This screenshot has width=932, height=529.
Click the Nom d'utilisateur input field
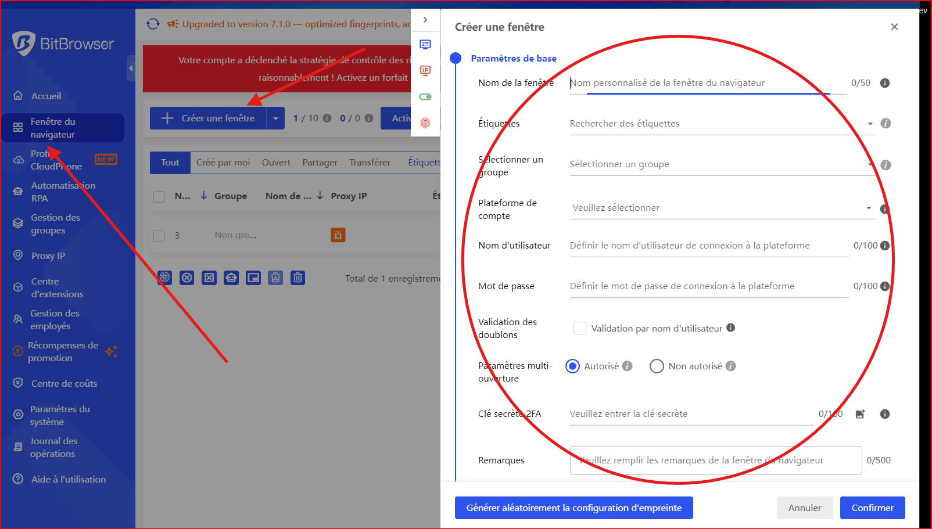pos(708,246)
